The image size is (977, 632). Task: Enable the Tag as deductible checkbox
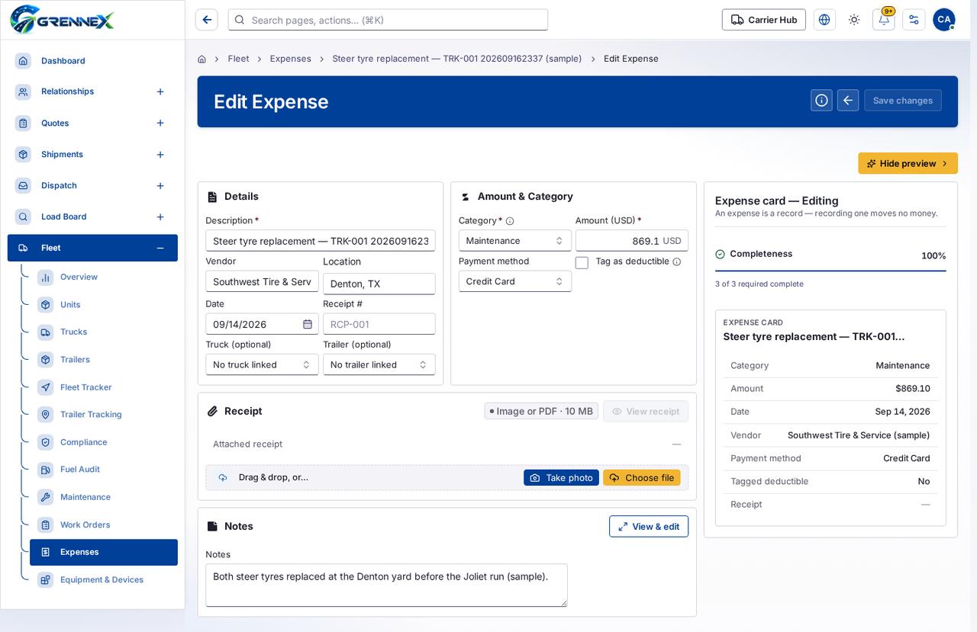click(582, 262)
